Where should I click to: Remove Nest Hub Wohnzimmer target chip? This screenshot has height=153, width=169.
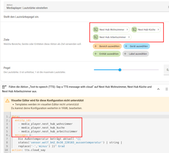click(127, 29)
